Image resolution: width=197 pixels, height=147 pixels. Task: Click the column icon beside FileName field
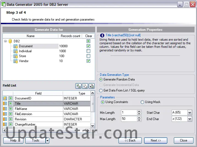(x=5, y=109)
